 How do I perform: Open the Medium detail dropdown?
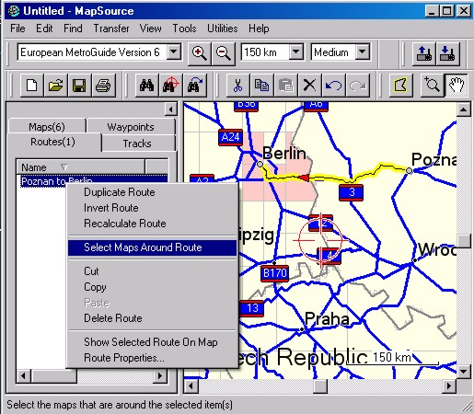pyautogui.click(x=363, y=52)
